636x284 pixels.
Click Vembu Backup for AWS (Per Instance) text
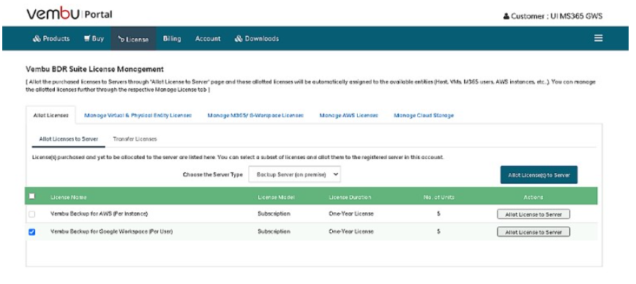[x=99, y=214]
